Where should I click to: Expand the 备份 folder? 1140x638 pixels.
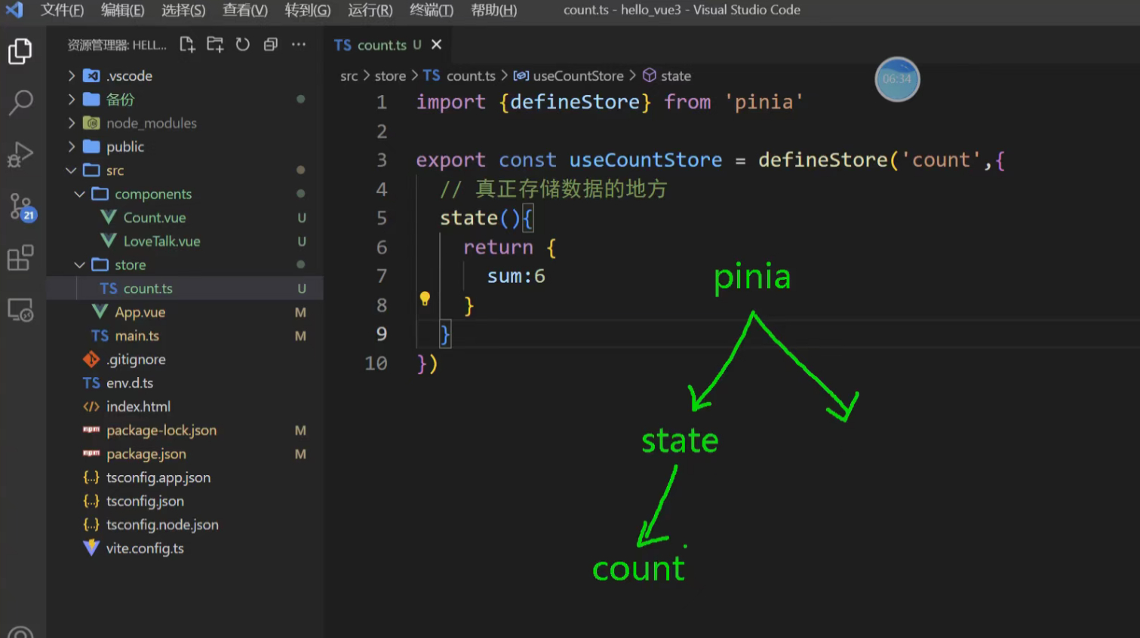[71, 100]
